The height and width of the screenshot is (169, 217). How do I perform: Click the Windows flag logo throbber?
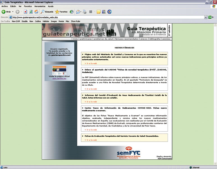pyautogui.click(x=214, y=6)
